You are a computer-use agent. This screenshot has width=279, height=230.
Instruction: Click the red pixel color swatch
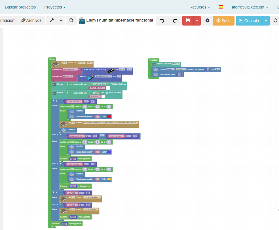pyautogui.click(x=109, y=117)
